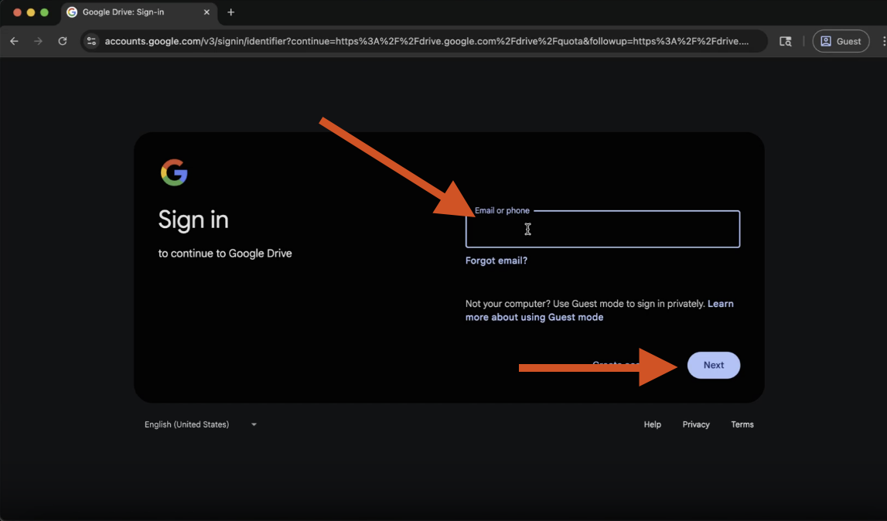
Task: Click the Next button
Action: (x=713, y=366)
